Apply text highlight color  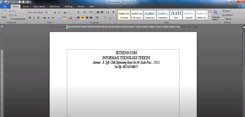click(x=64, y=18)
